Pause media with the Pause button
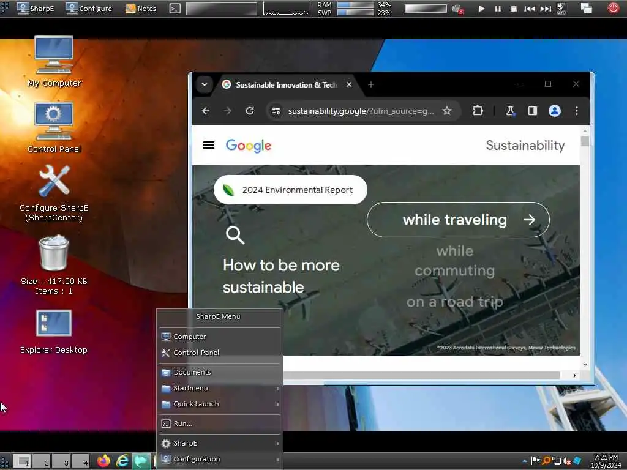Viewport: 627px width, 470px height. coord(498,9)
